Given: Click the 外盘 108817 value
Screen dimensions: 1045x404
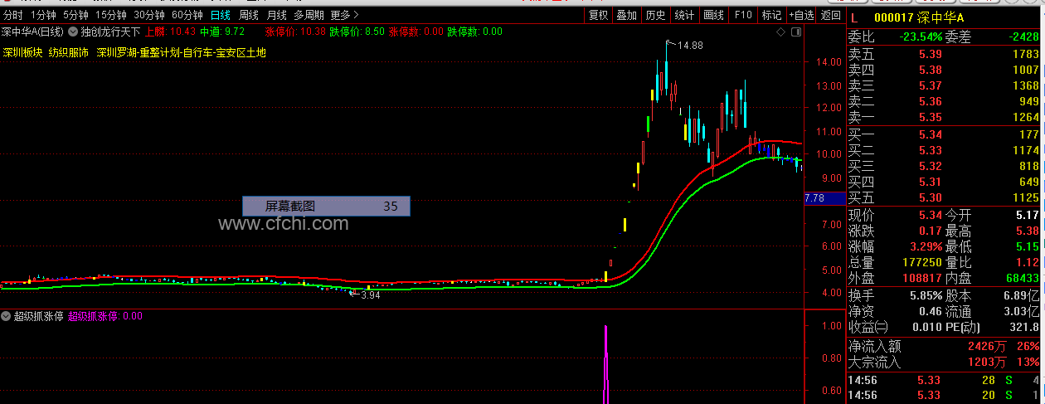Looking at the screenshot, I should [x=922, y=278].
